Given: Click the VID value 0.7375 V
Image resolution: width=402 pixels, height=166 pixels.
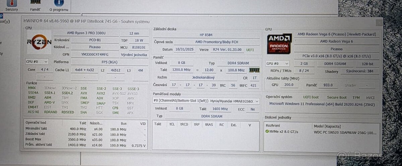Looking at the screenshot, I should click(x=139, y=145).
